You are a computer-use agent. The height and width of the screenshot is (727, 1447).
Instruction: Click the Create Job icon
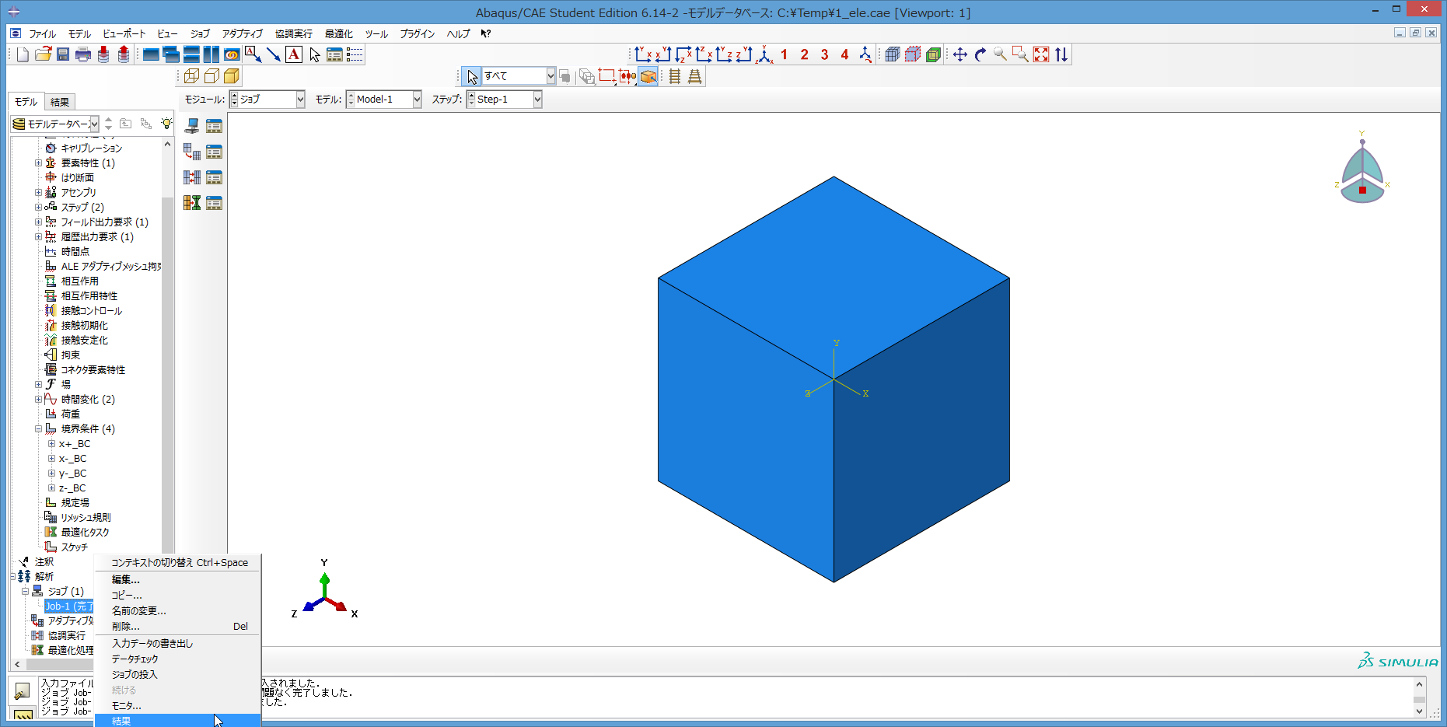click(192, 126)
